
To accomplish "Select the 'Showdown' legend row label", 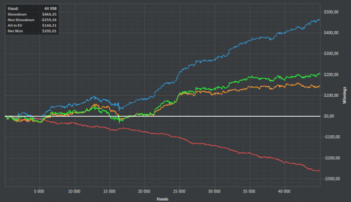I will click(17, 15).
